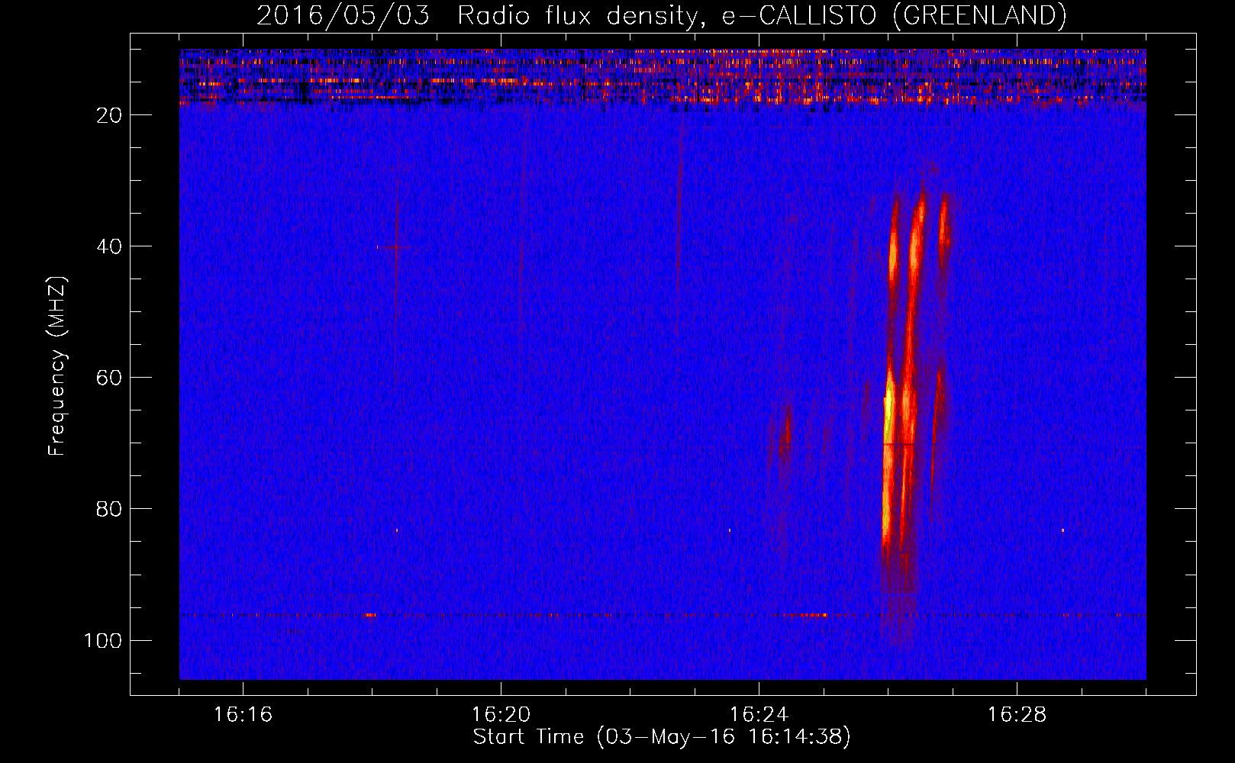
Task: Click the 20 MHz frequency tick label
Action: pyautogui.click(x=109, y=115)
